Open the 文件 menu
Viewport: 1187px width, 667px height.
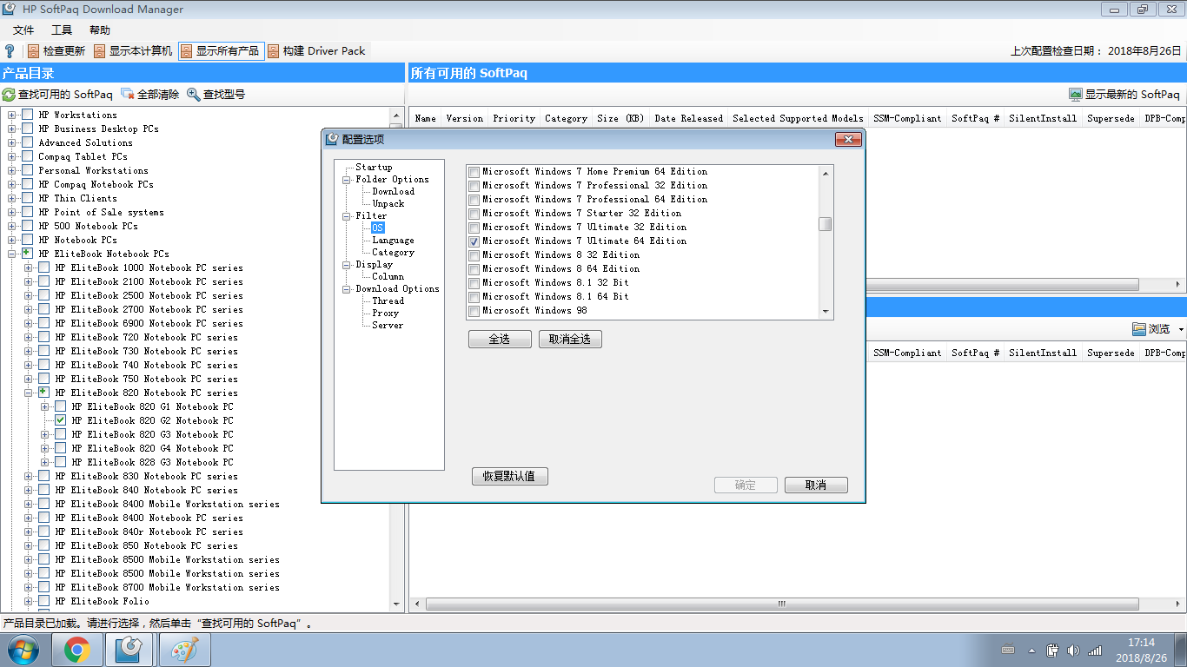(23, 30)
